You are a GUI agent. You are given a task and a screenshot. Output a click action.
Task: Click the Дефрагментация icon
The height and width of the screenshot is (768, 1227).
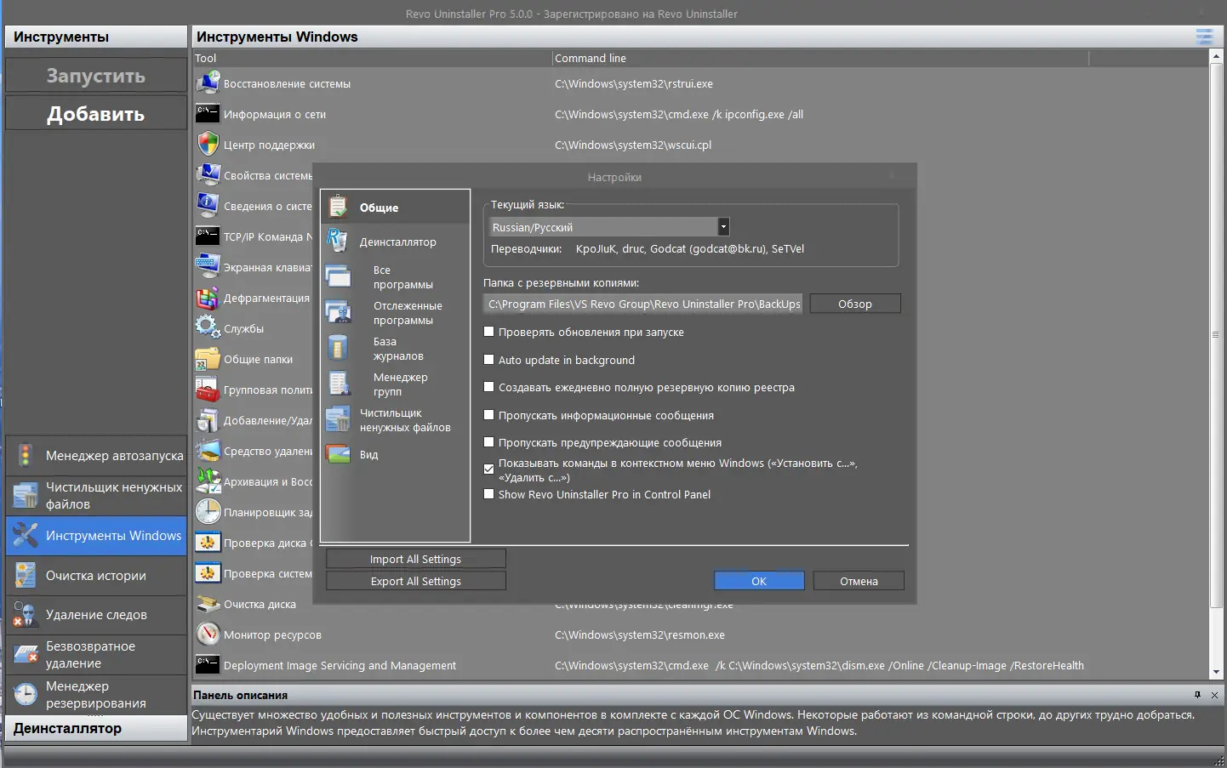208,298
